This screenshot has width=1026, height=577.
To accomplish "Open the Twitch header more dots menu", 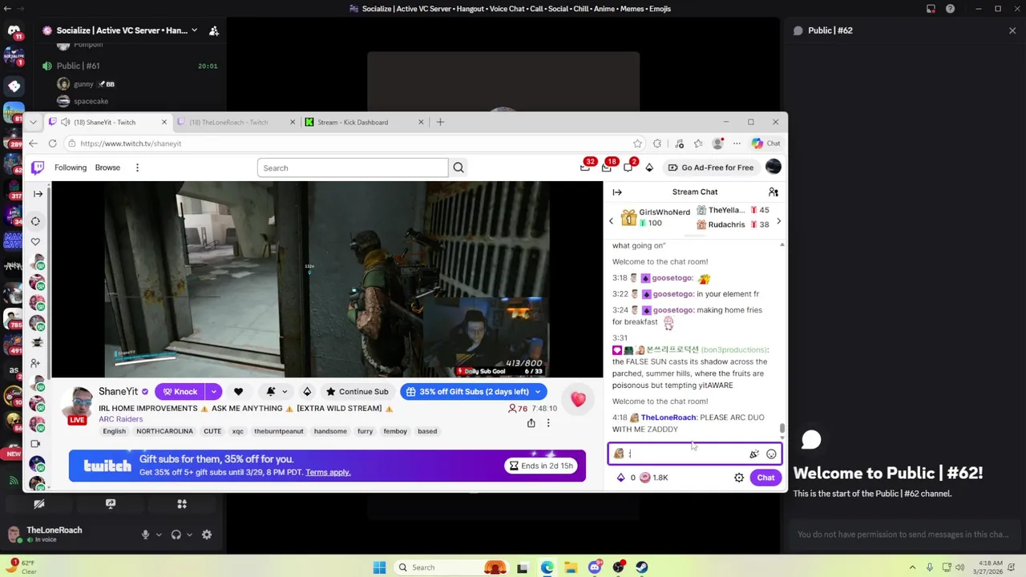I will 137,167.
